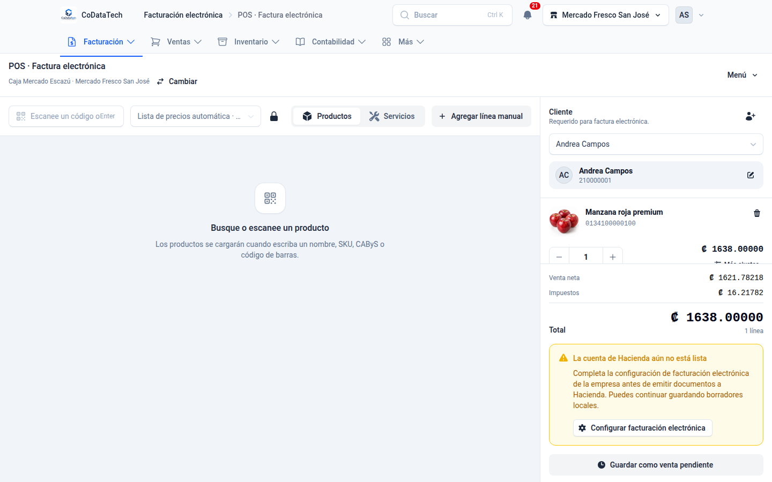Click Facturación electrónica breadcrumb link
This screenshot has height=482, width=772.
183,15
